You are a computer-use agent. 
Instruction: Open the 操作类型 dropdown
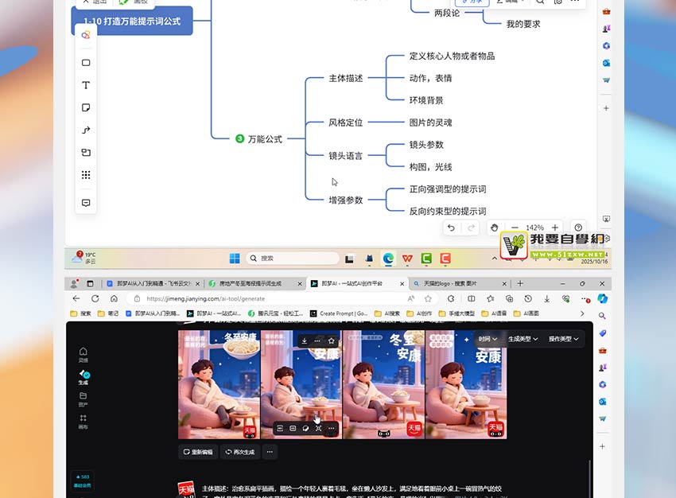click(x=563, y=339)
